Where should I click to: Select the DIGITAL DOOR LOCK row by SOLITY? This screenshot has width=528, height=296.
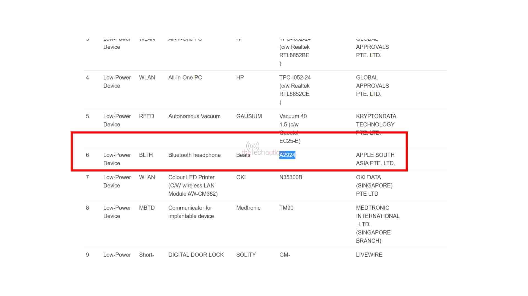tap(196, 255)
